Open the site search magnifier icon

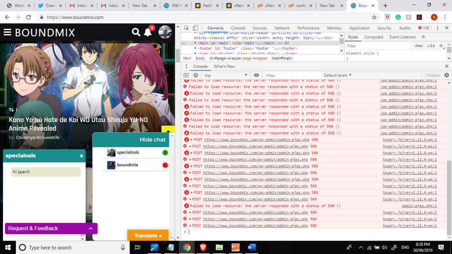136,32
